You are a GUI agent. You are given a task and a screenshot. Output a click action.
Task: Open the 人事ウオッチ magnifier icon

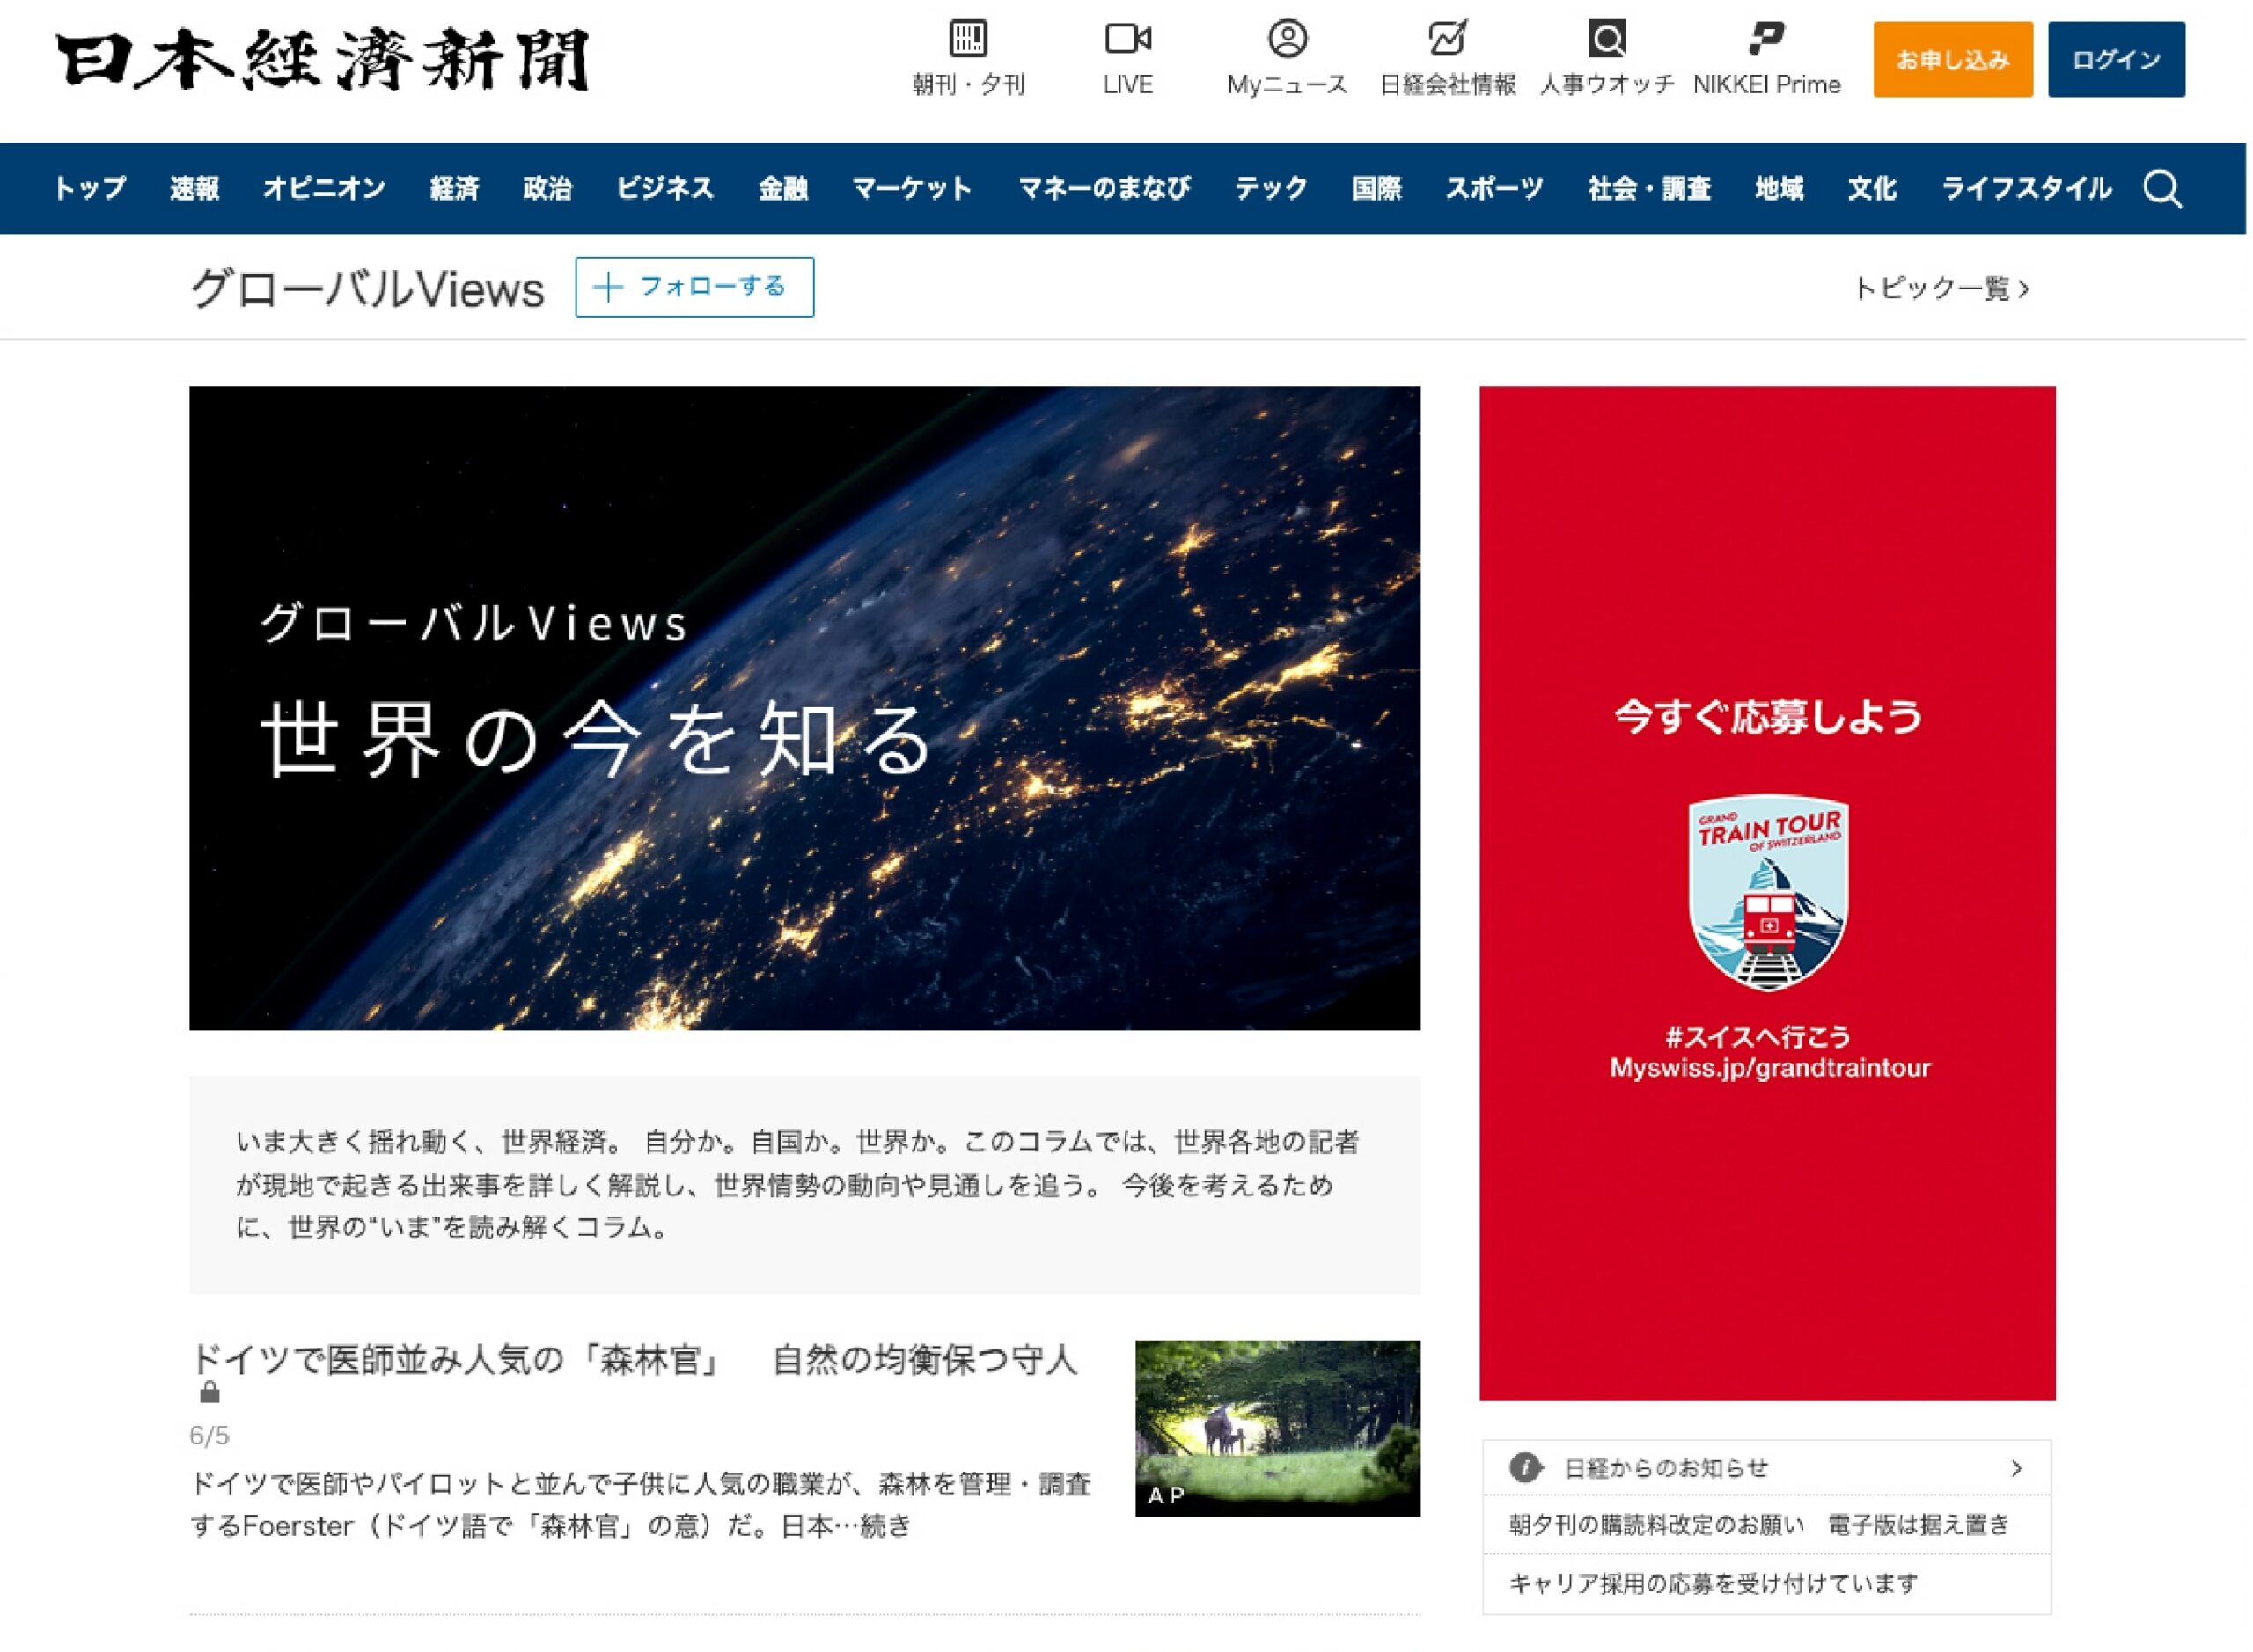tap(1607, 39)
